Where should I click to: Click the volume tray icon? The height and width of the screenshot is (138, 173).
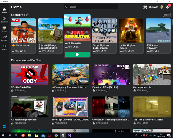click(x=151, y=135)
